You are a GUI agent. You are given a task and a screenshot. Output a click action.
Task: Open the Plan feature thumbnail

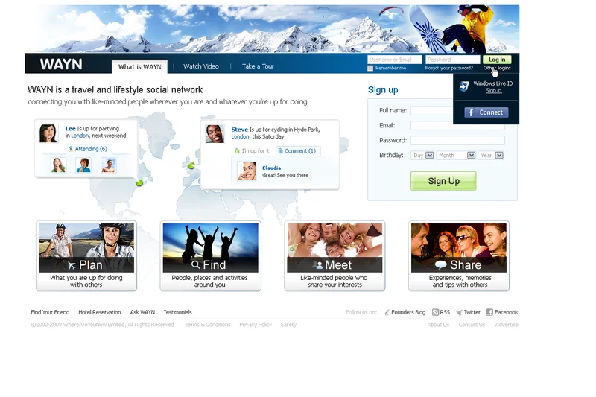click(86, 247)
